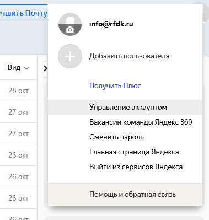Open Управление аккаунтом
This screenshot has width=209, height=220.
pyautogui.click(x=125, y=107)
